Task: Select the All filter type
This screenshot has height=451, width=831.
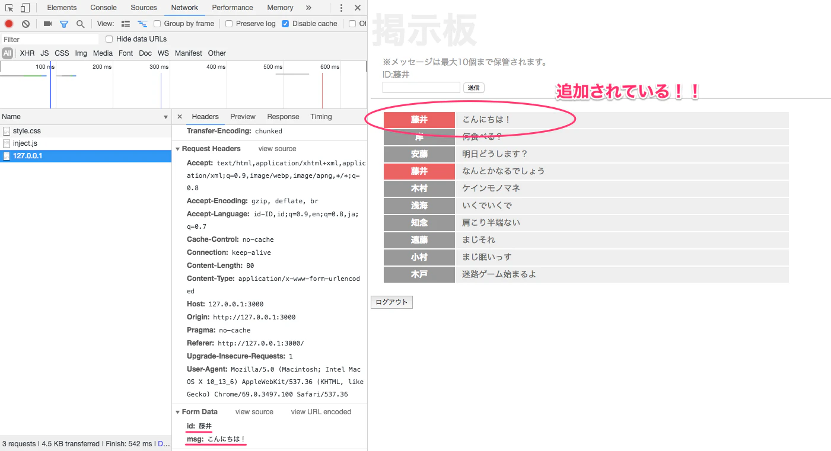Action: 7,53
